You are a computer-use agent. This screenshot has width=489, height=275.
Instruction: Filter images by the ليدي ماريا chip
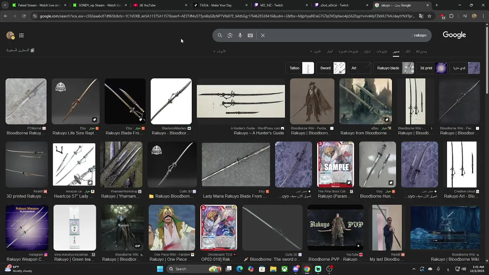click(465, 68)
